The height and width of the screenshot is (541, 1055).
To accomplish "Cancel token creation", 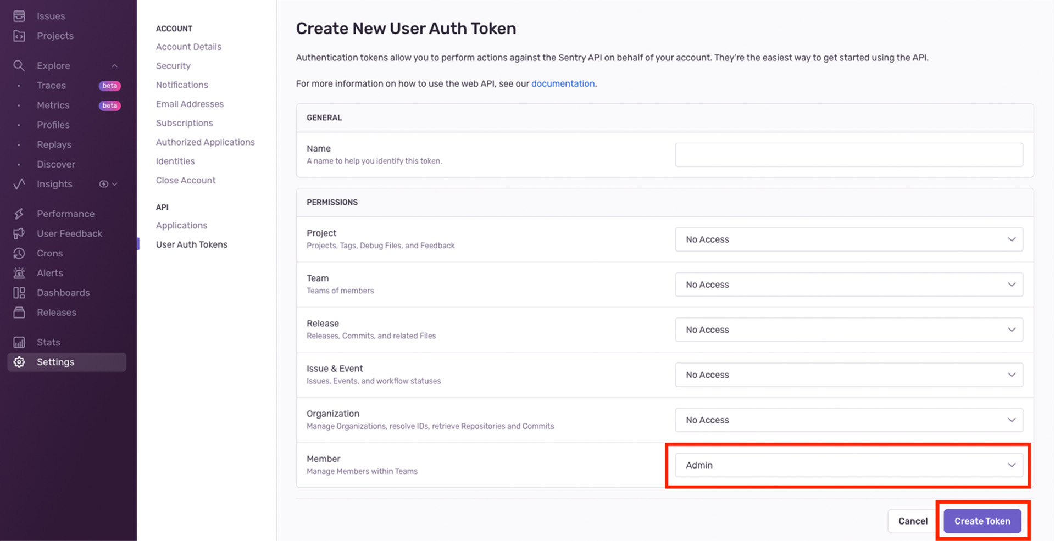I will click(x=912, y=521).
